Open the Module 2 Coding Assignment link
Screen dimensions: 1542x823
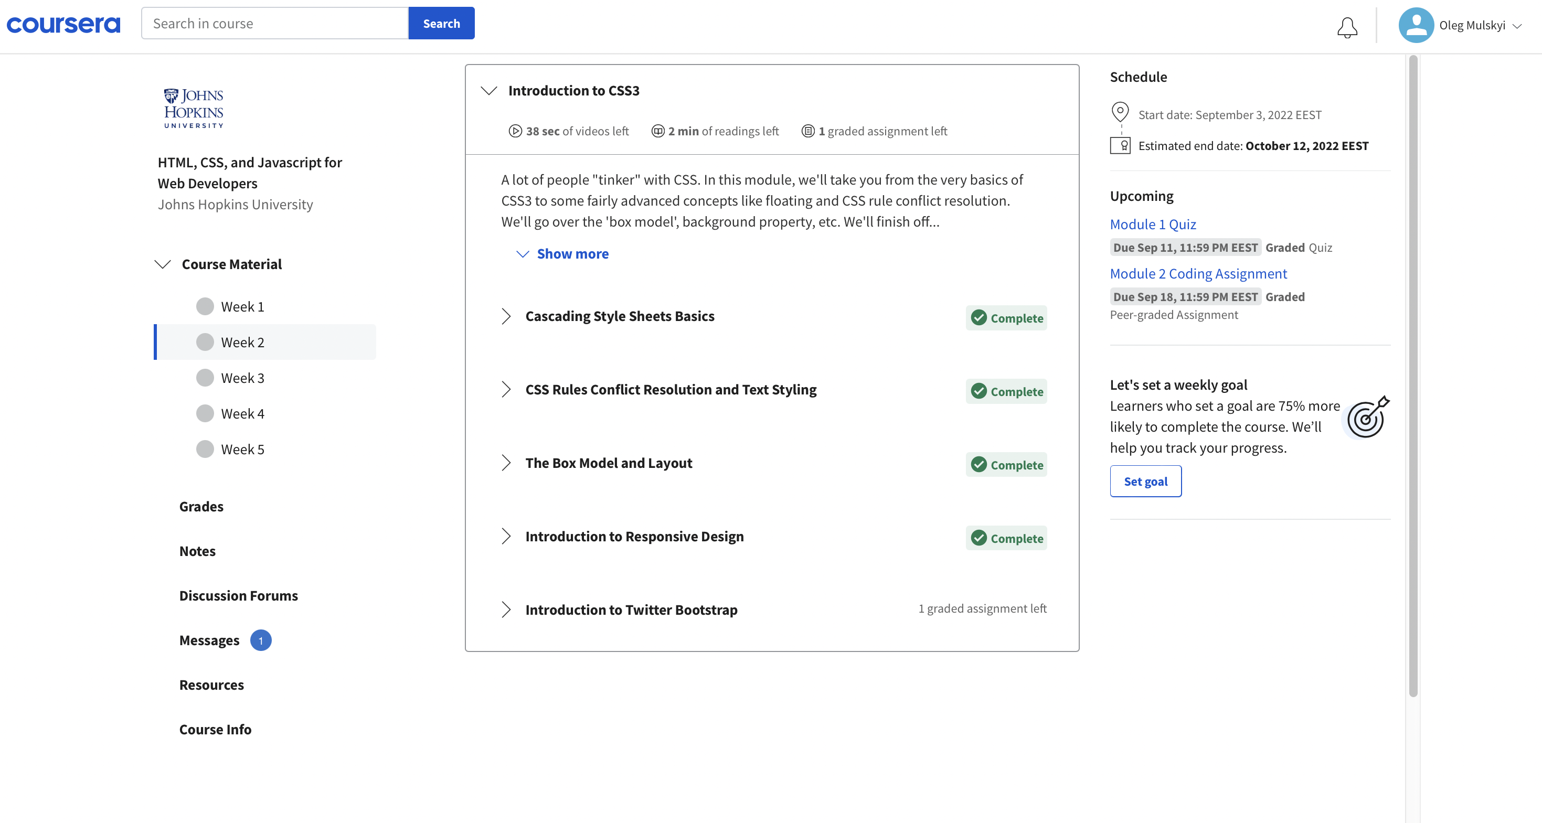[1198, 273]
